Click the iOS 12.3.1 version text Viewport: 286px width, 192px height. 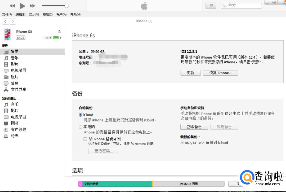point(189,51)
